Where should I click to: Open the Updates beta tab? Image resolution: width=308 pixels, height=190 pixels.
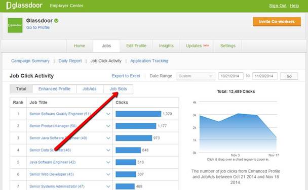[197, 46]
